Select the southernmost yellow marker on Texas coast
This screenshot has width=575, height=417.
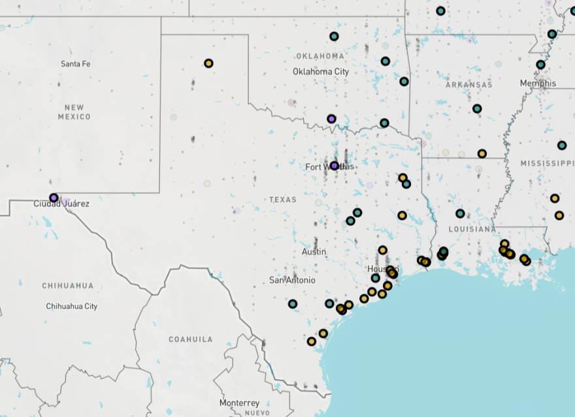tap(311, 341)
